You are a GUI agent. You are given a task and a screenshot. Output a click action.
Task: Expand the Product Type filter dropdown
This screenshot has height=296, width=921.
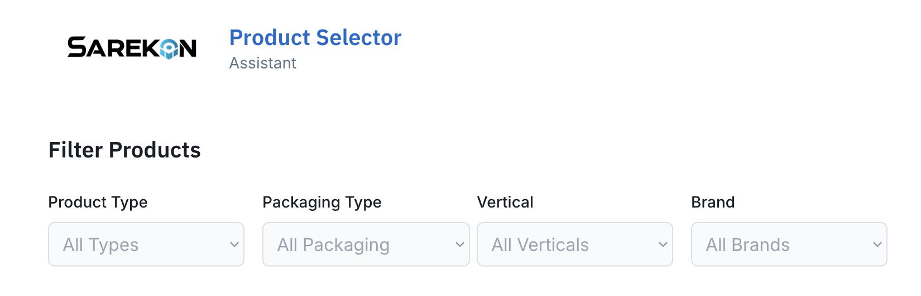146,244
